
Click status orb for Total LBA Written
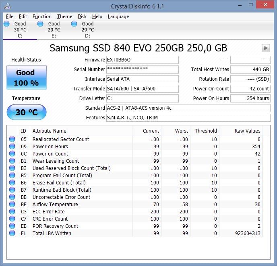click(12, 233)
